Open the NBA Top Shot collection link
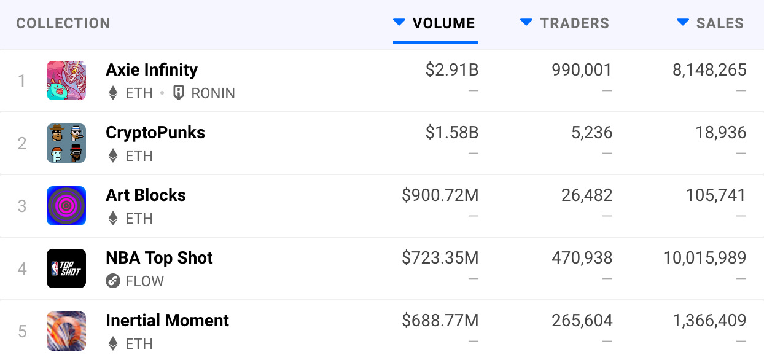This screenshot has height=360, width=764. coord(159,258)
